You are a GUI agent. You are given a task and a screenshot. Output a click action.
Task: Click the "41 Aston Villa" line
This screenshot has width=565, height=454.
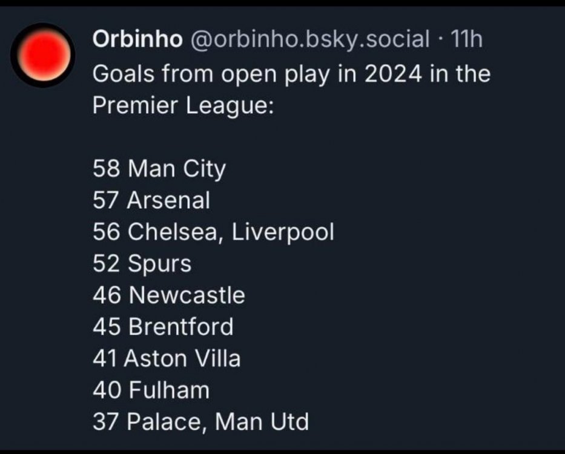(x=167, y=358)
